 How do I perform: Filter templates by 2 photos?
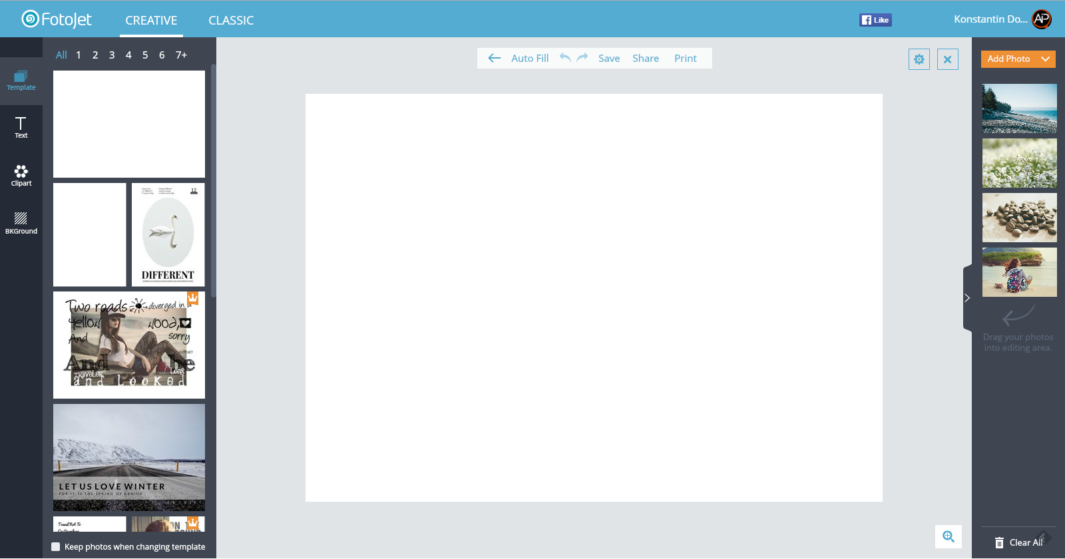(x=95, y=55)
